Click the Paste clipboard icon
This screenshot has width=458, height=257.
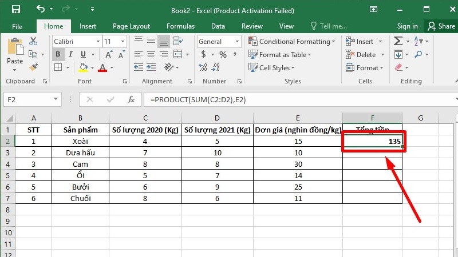[15, 47]
